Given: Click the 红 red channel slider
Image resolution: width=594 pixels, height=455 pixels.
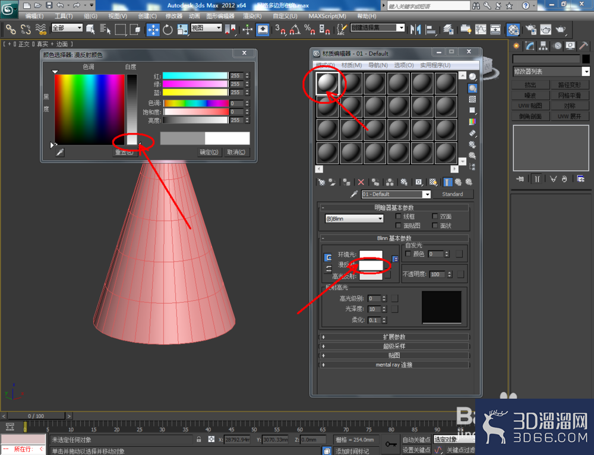Looking at the screenshot, I should (x=195, y=76).
